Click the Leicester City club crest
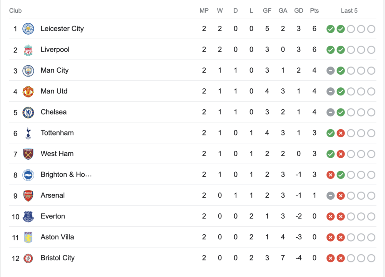385x277 pixels. coord(28,29)
